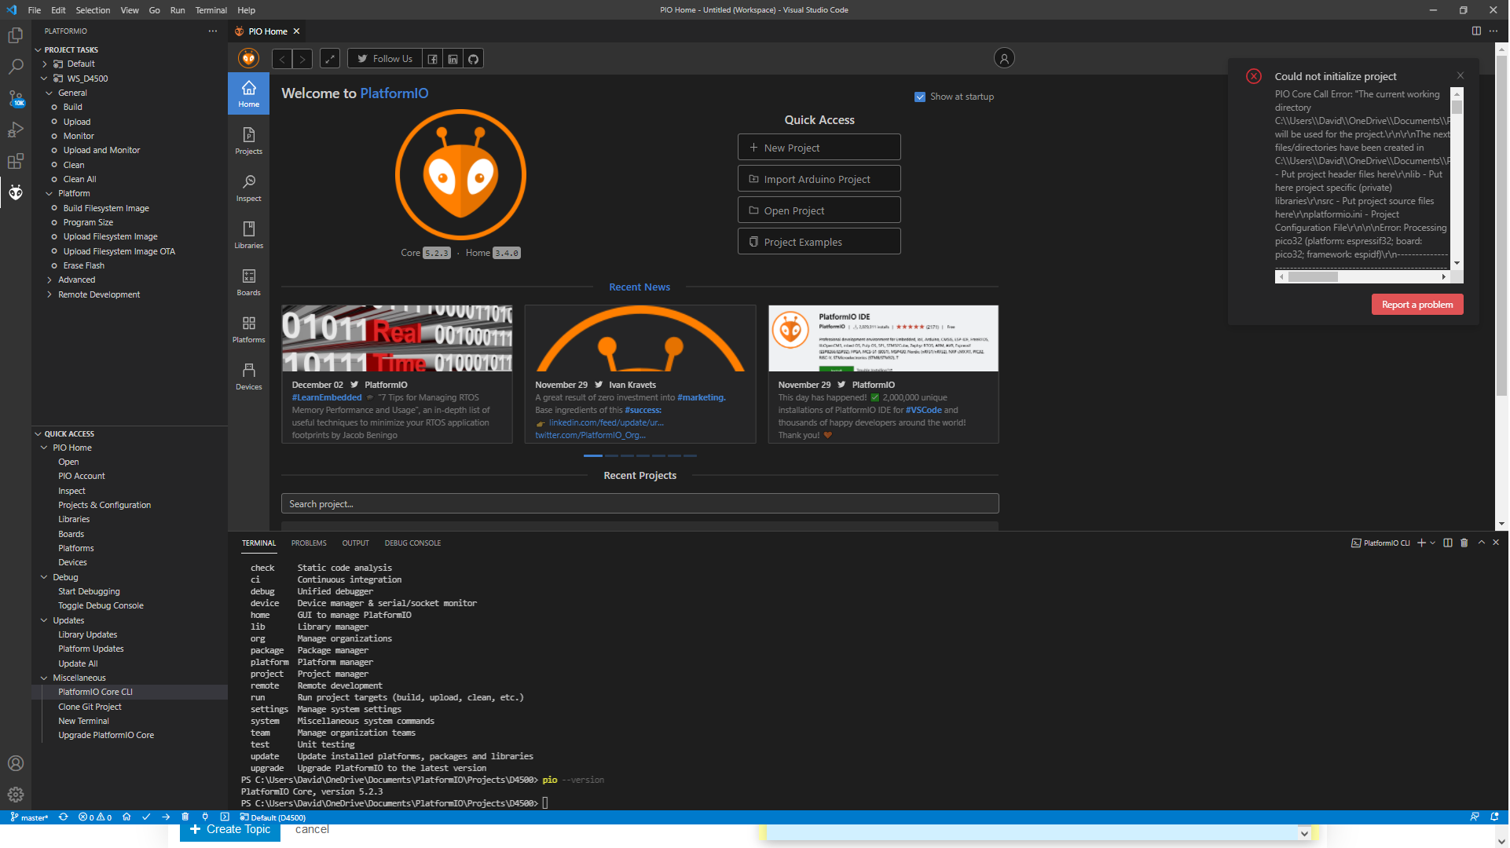The height and width of the screenshot is (848, 1510).
Task: Run the Upload and Monitor task
Action: click(102, 151)
